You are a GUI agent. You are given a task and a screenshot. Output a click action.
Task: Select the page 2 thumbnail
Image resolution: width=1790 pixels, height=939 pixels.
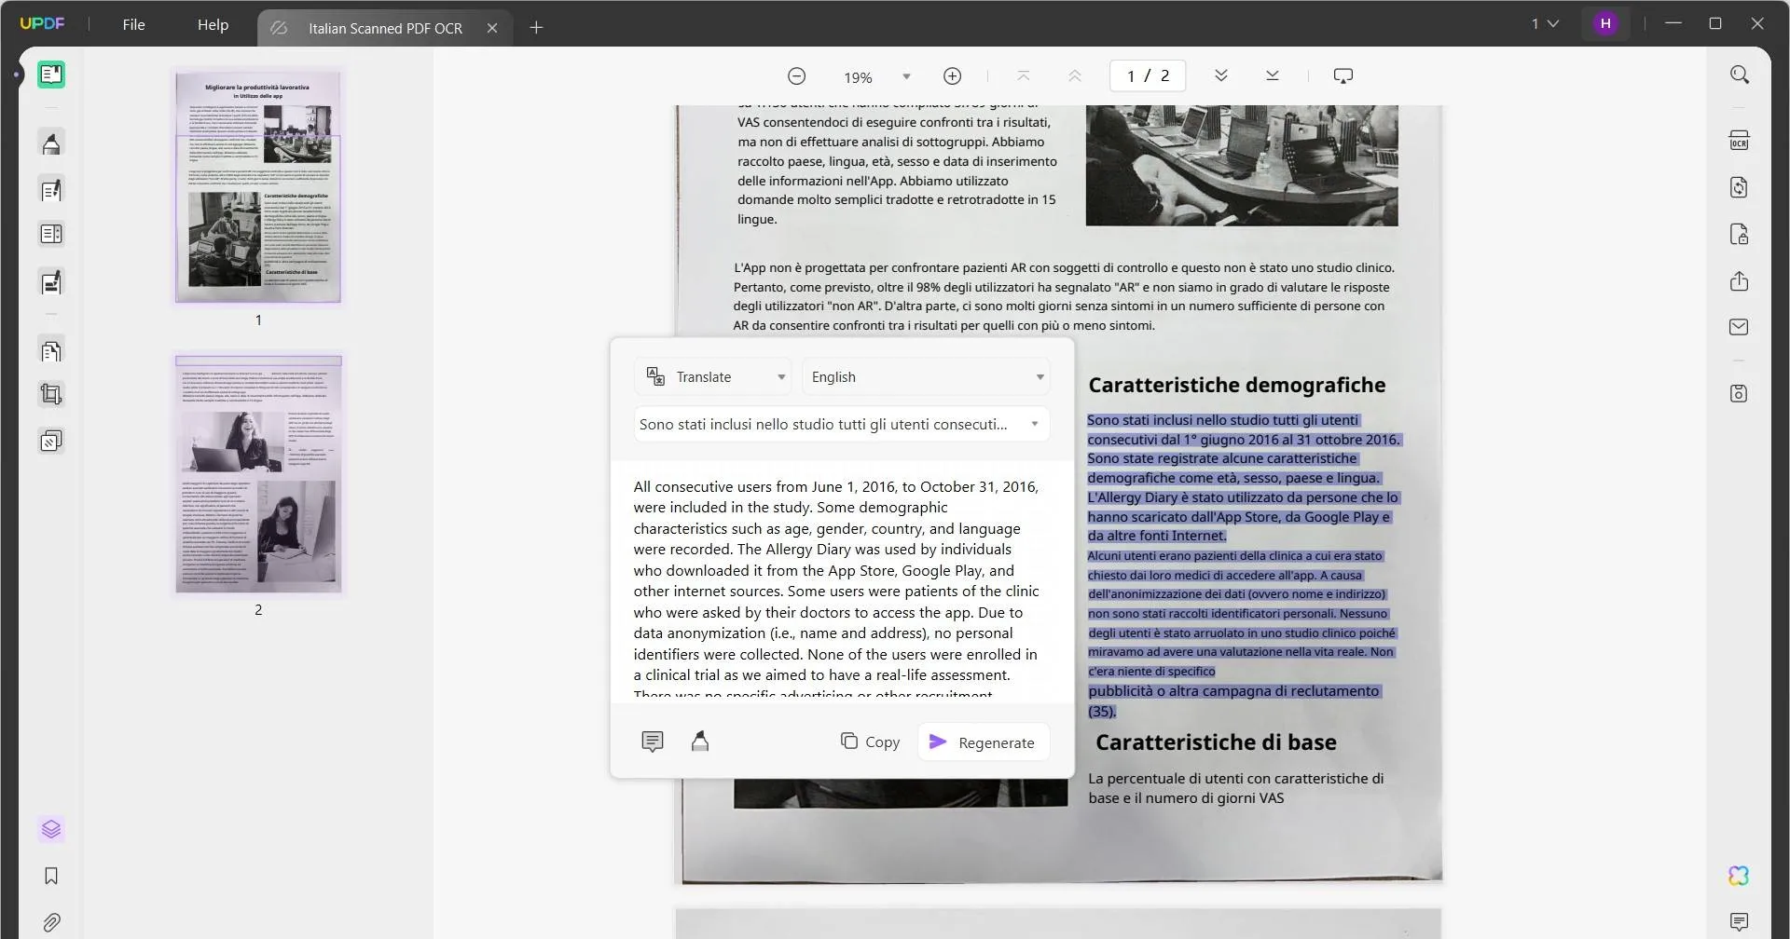[258, 472]
